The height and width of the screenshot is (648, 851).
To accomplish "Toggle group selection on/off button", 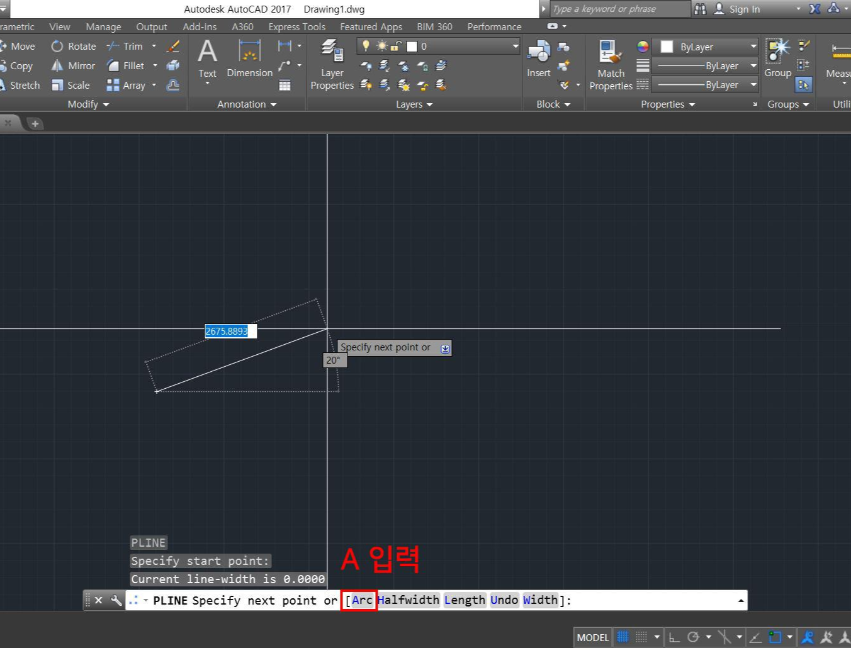I will 804,84.
